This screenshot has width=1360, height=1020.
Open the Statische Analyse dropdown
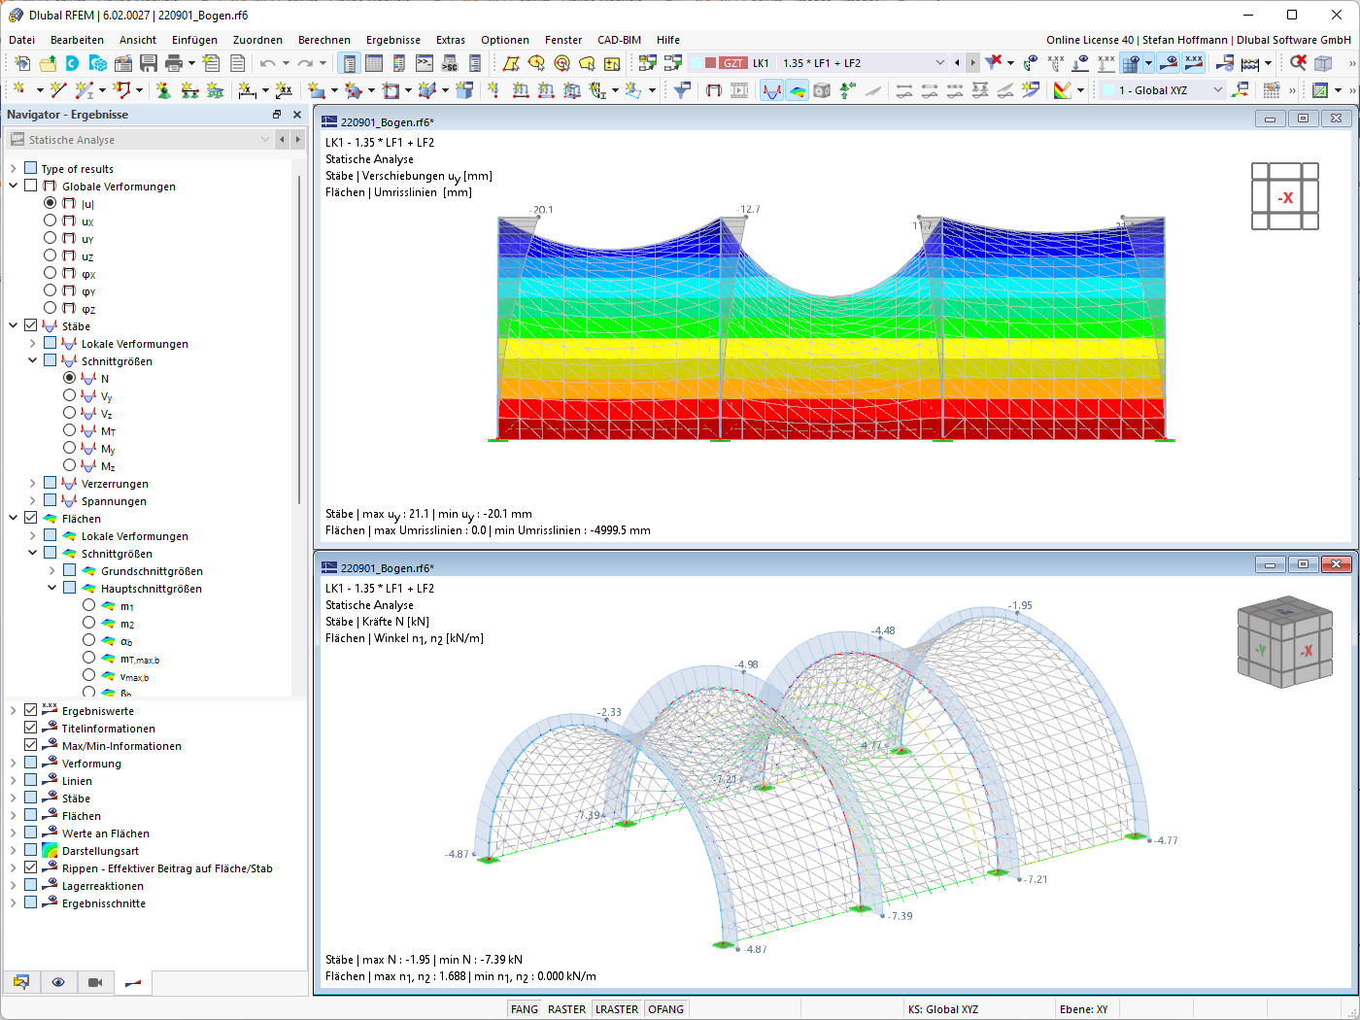(141, 140)
